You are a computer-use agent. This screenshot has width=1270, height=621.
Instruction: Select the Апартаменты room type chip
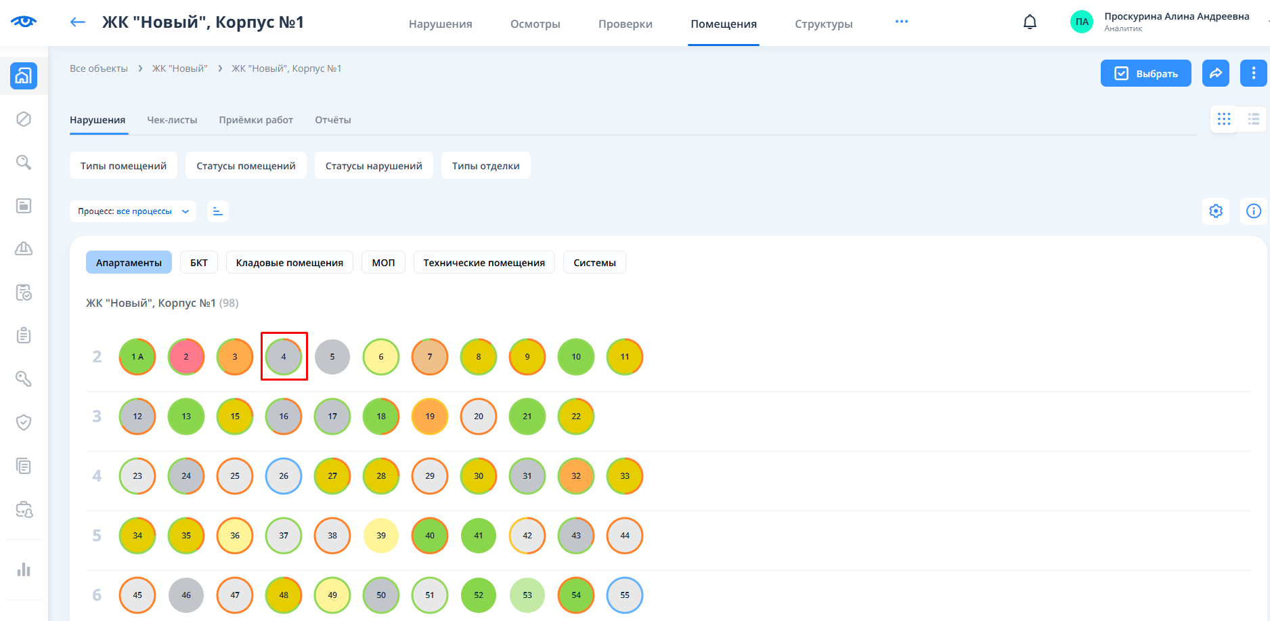pyautogui.click(x=129, y=263)
